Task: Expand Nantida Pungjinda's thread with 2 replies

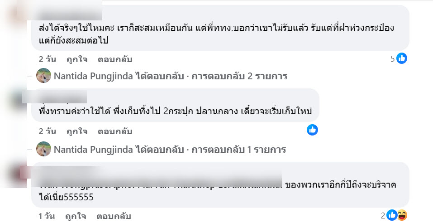Action: pos(170,76)
